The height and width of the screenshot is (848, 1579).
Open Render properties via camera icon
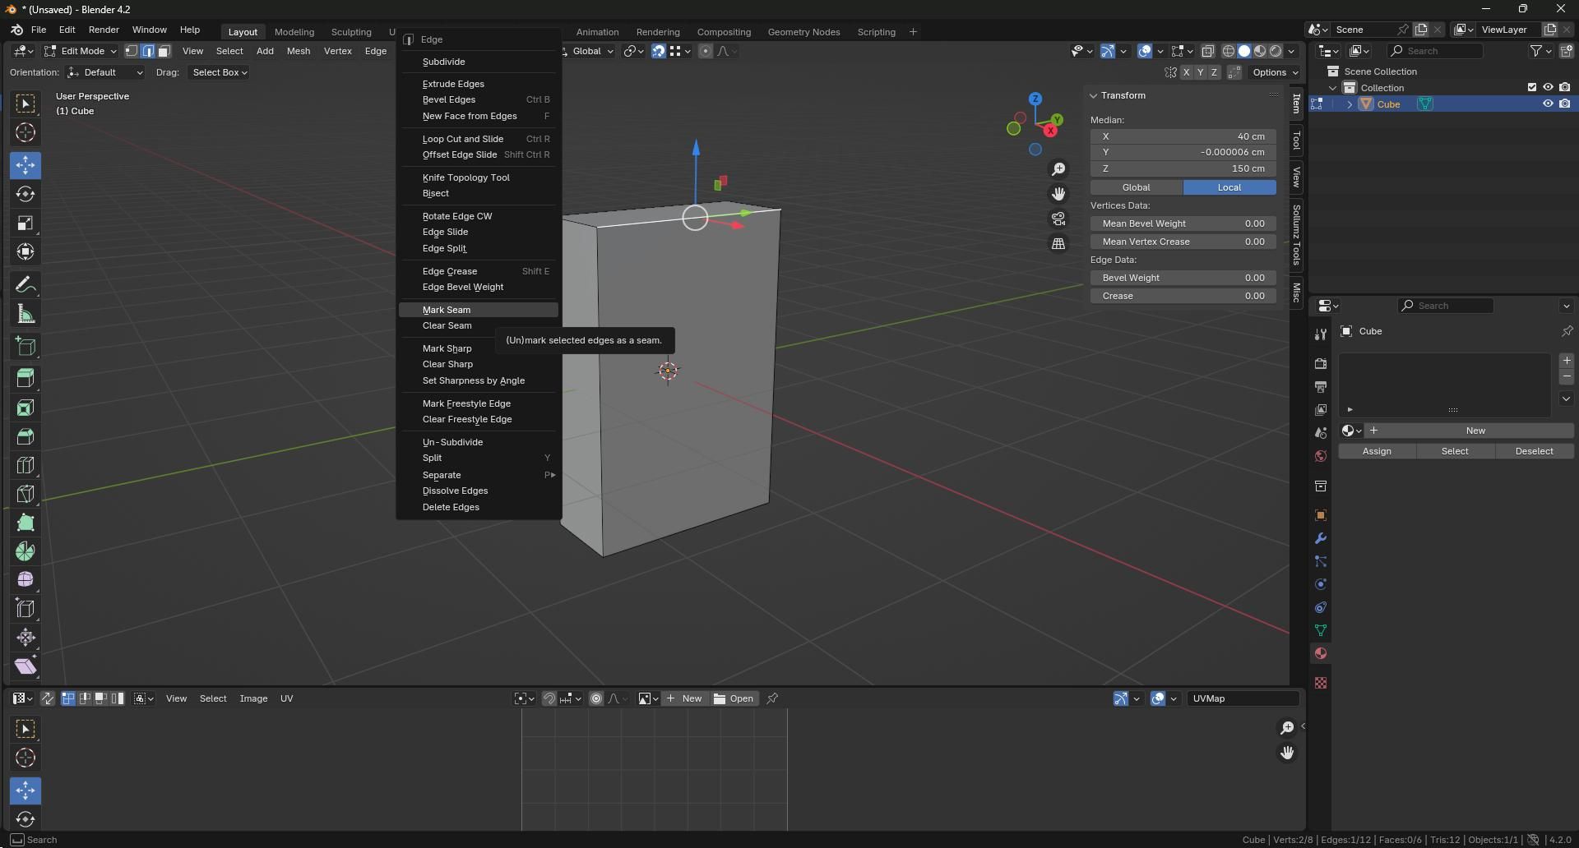1320,363
